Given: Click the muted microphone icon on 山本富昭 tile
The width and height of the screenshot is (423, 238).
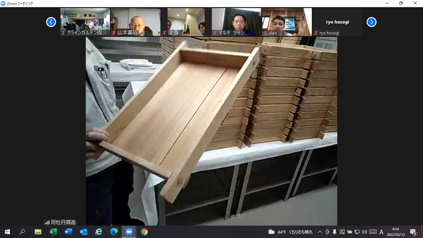Looking at the screenshot, I should (x=114, y=33).
